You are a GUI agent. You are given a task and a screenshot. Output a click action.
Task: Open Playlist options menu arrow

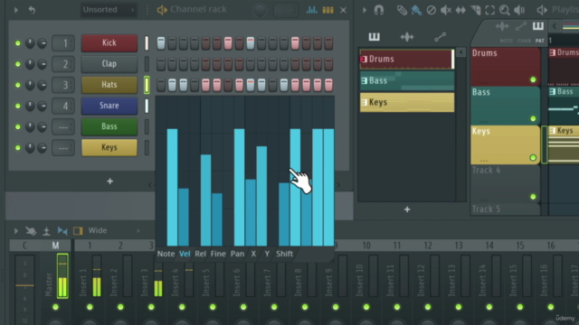(x=364, y=10)
